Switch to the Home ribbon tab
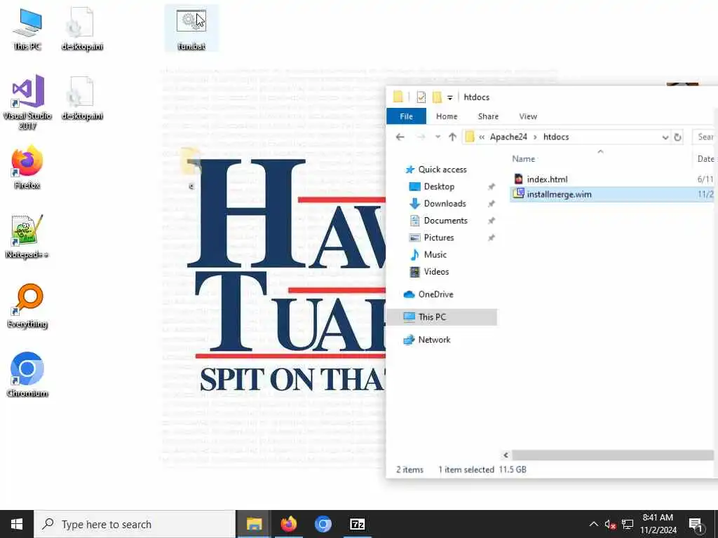718x538 pixels. [x=447, y=116]
